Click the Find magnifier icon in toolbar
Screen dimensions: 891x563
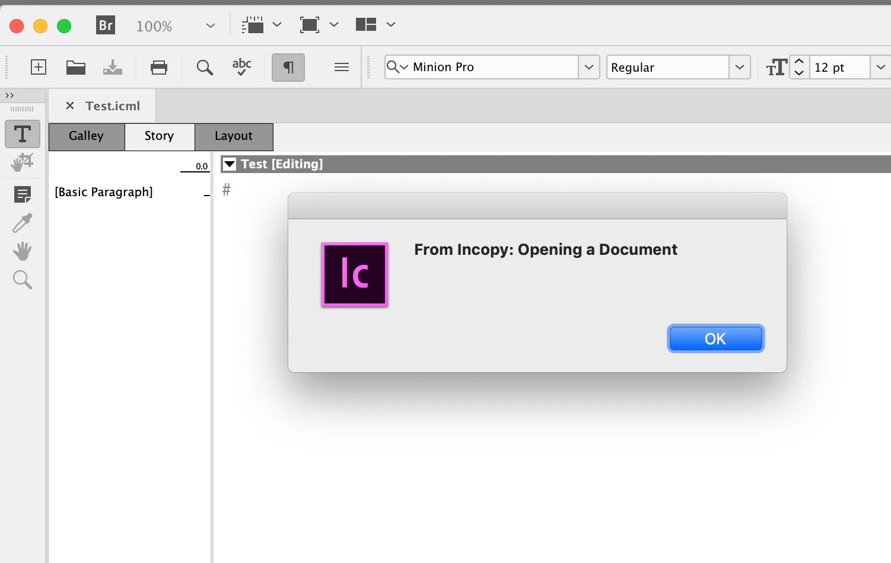click(x=205, y=68)
